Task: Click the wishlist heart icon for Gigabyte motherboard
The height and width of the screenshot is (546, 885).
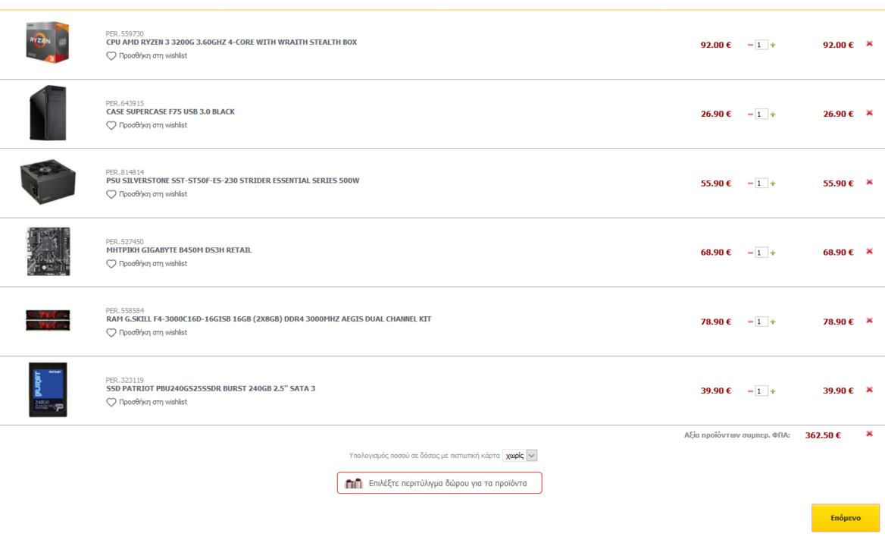Action: click(111, 264)
